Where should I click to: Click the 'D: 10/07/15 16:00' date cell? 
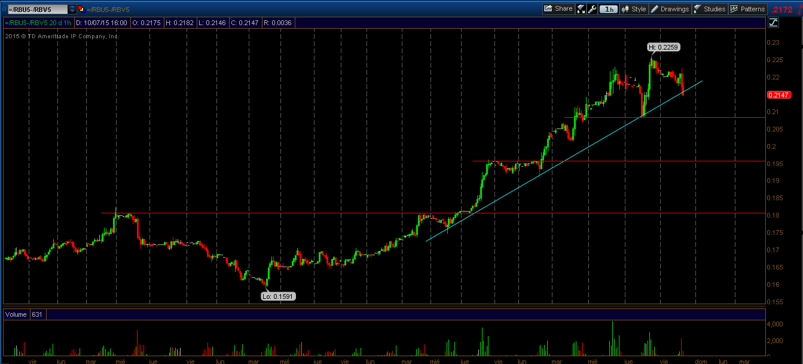click(x=101, y=23)
